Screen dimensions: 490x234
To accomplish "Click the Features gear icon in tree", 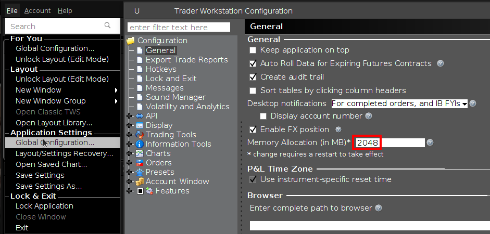I will 149,191.
